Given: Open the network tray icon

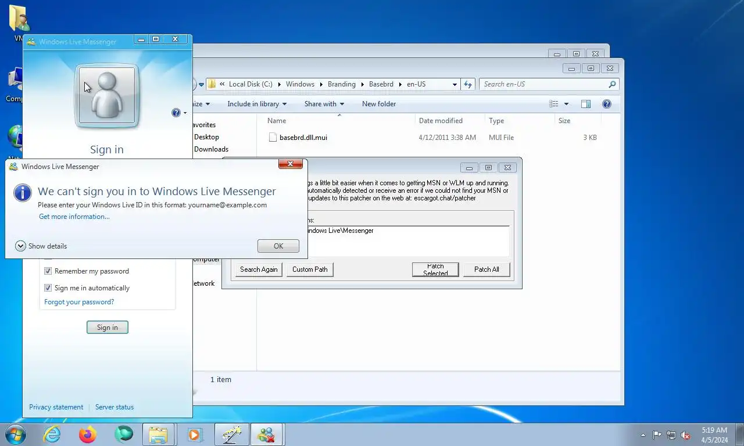Looking at the screenshot, I should pos(671,435).
